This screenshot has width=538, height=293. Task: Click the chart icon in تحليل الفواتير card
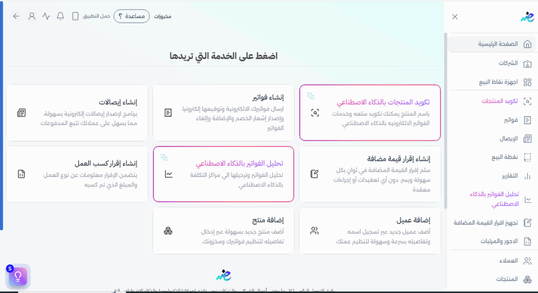[169, 174]
